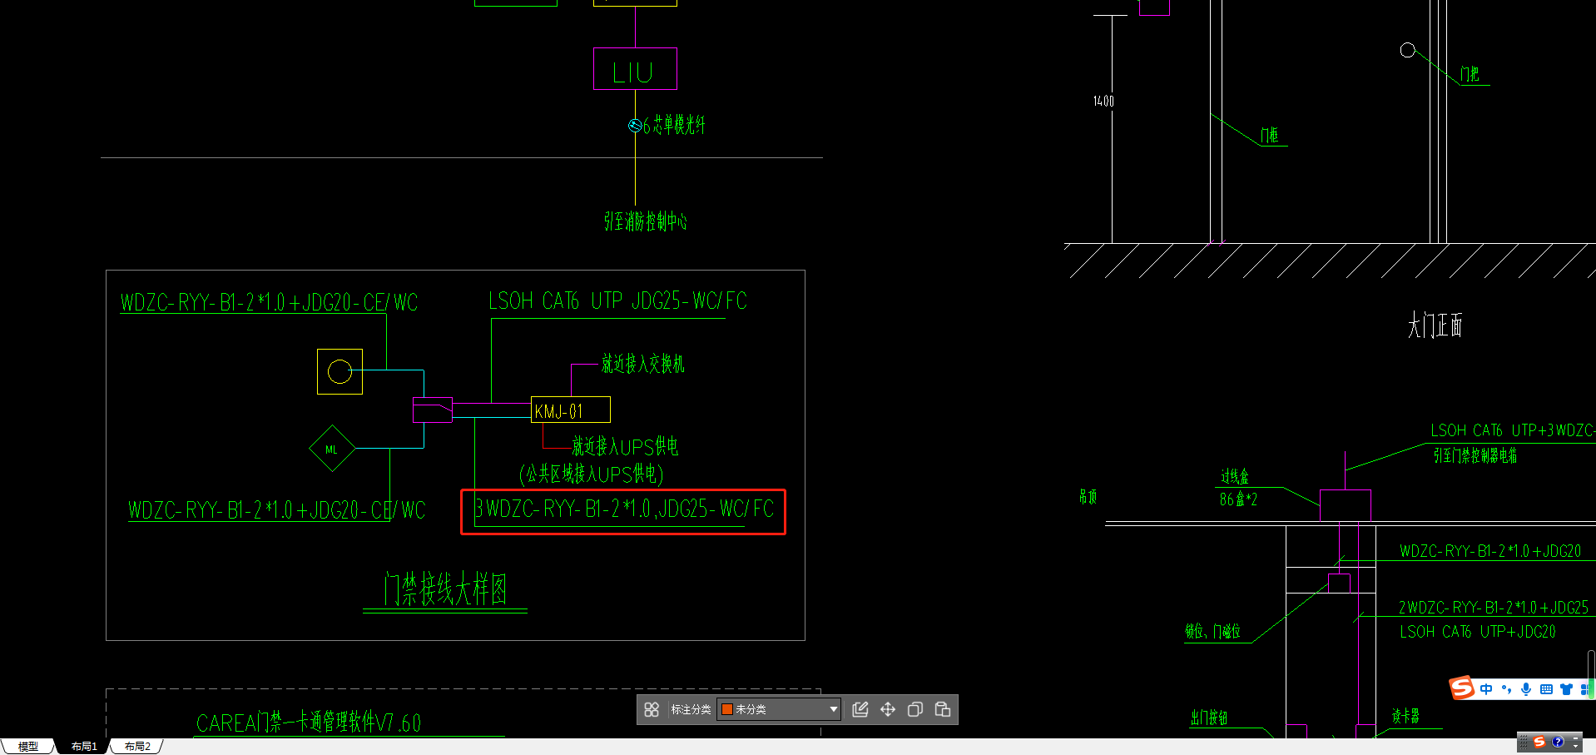1596x755 pixels.
Task: Select the 门框 label
Action: tap(1269, 135)
